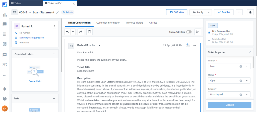The image size is (257, 113).
Task: Resolve the ticket
Action: (x=224, y=12)
